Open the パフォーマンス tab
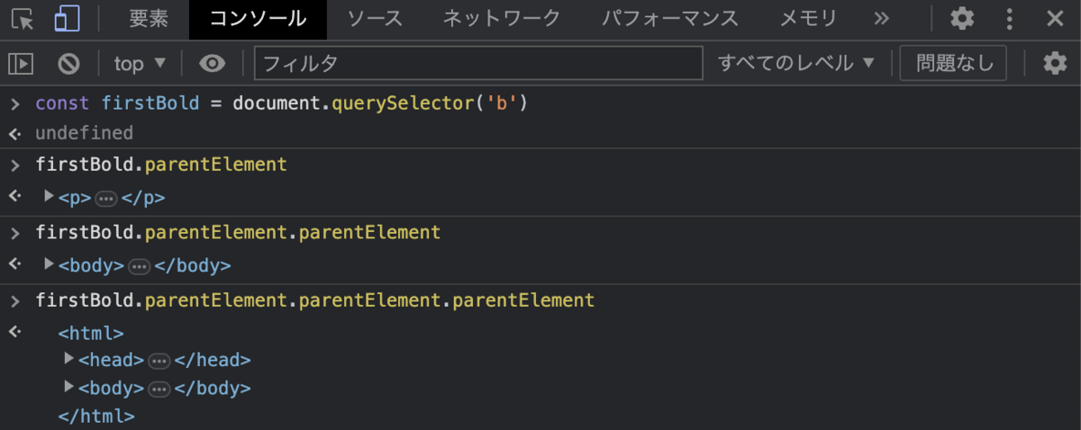Image resolution: width=1081 pixels, height=430 pixels. click(670, 18)
